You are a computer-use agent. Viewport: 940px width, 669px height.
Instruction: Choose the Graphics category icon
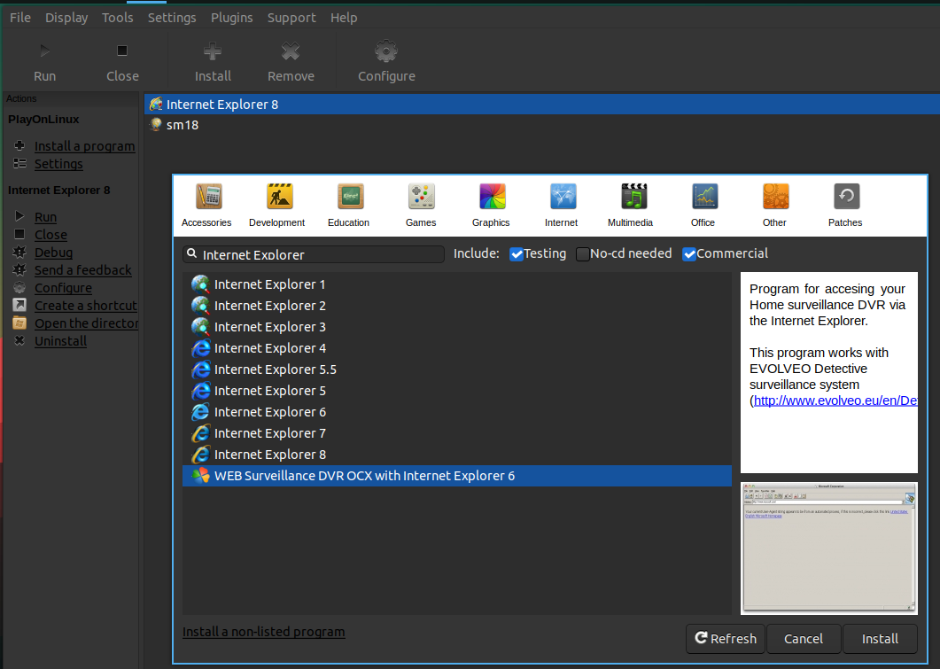(492, 197)
